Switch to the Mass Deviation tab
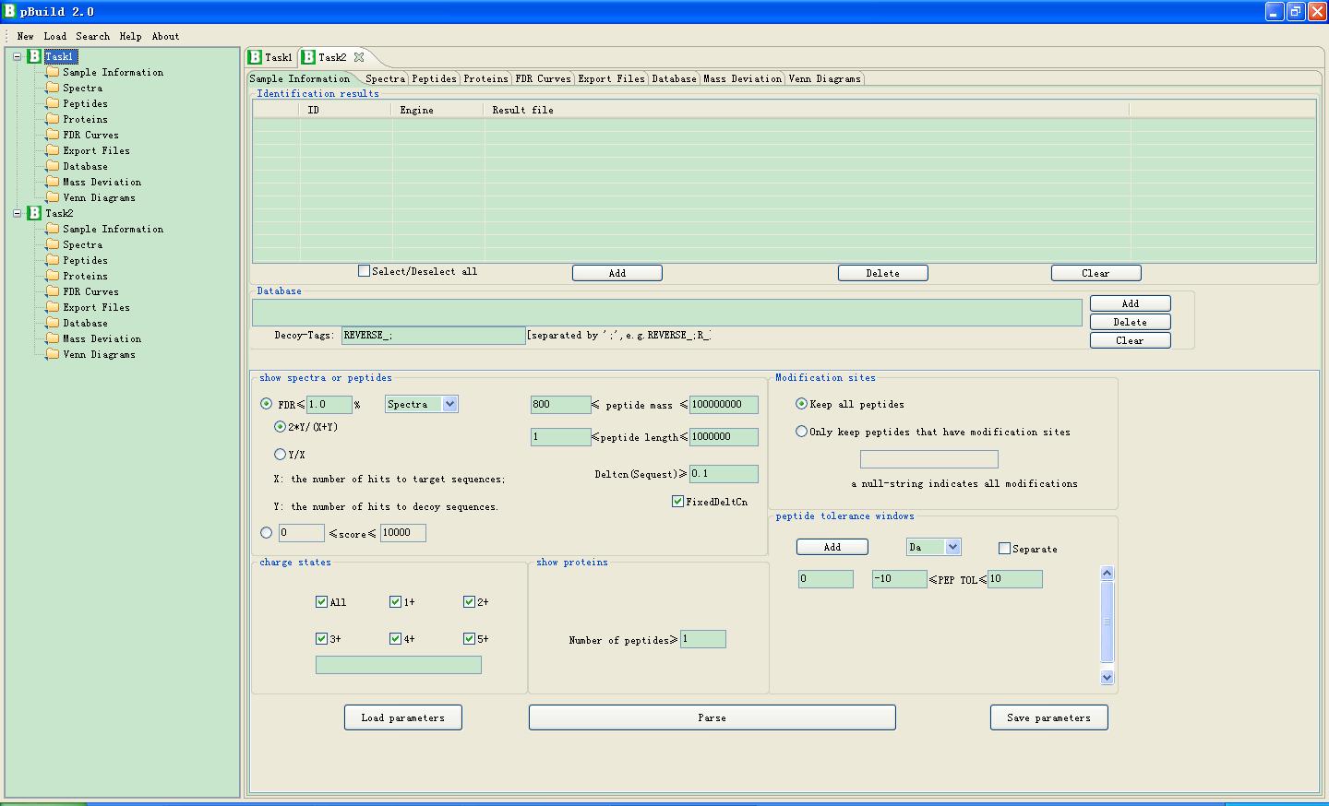Viewport: 1329px width, 806px height. point(742,78)
